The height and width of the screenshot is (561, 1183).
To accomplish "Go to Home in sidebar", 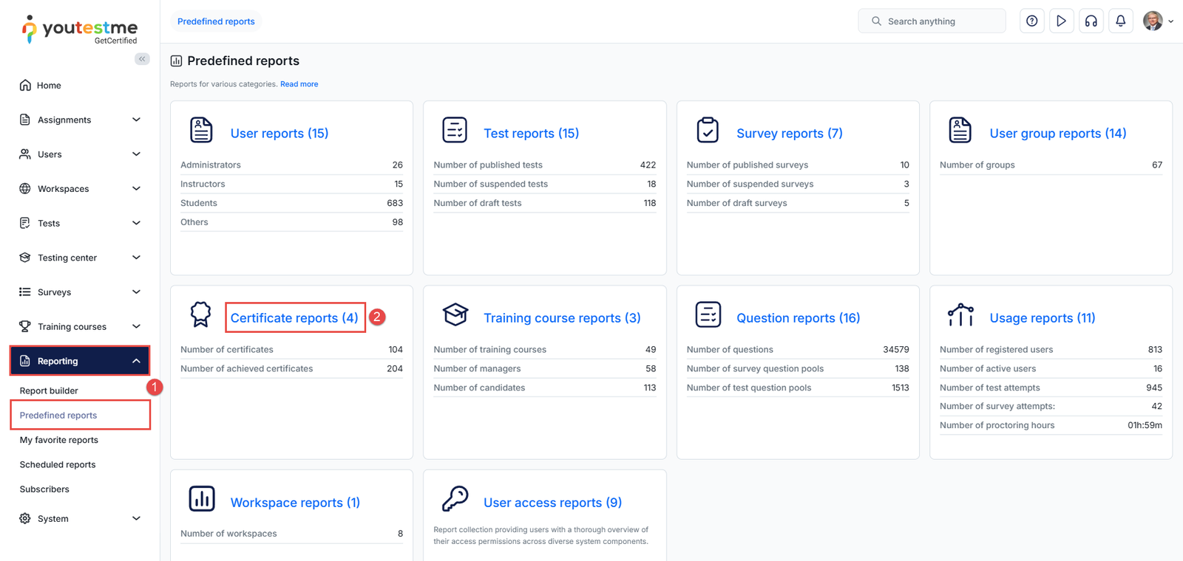I will tap(49, 86).
